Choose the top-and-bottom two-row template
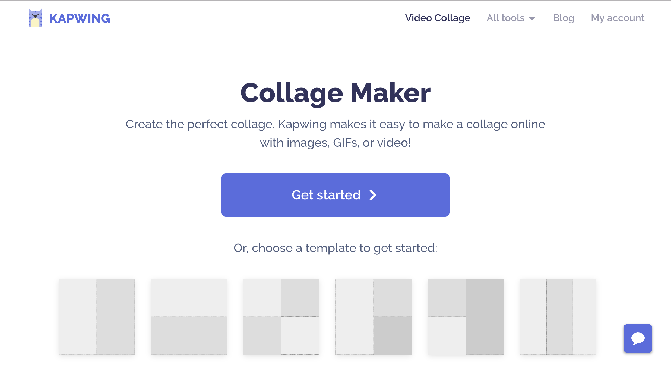671x371 pixels. coord(189,317)
